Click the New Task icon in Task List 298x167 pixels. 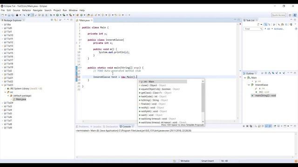coord(258,25)
